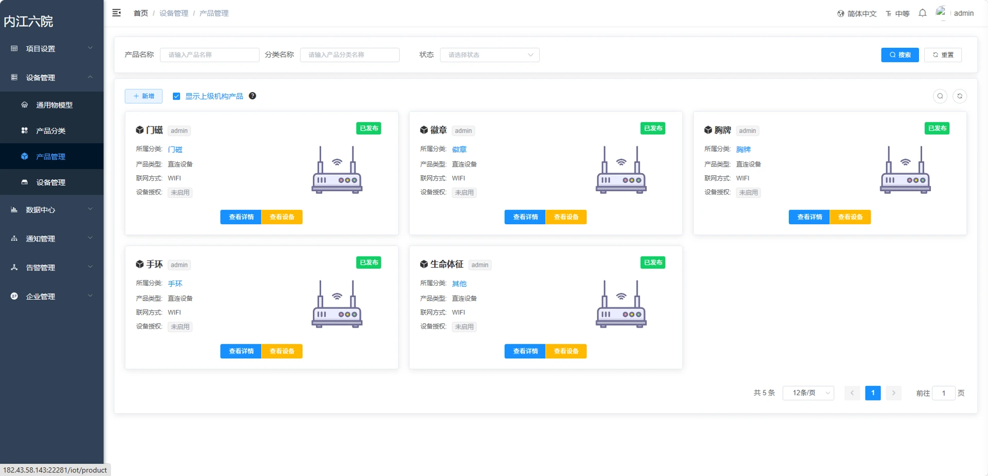Viewport: 988px width, 476px height.
Task: Go to next page arrow
Action: pyautogui.click(x=893, y=393)
